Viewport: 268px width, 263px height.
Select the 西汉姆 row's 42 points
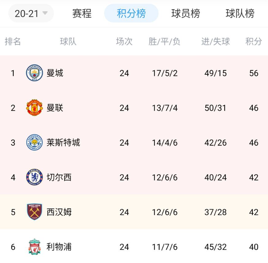[x=254, y=212]
